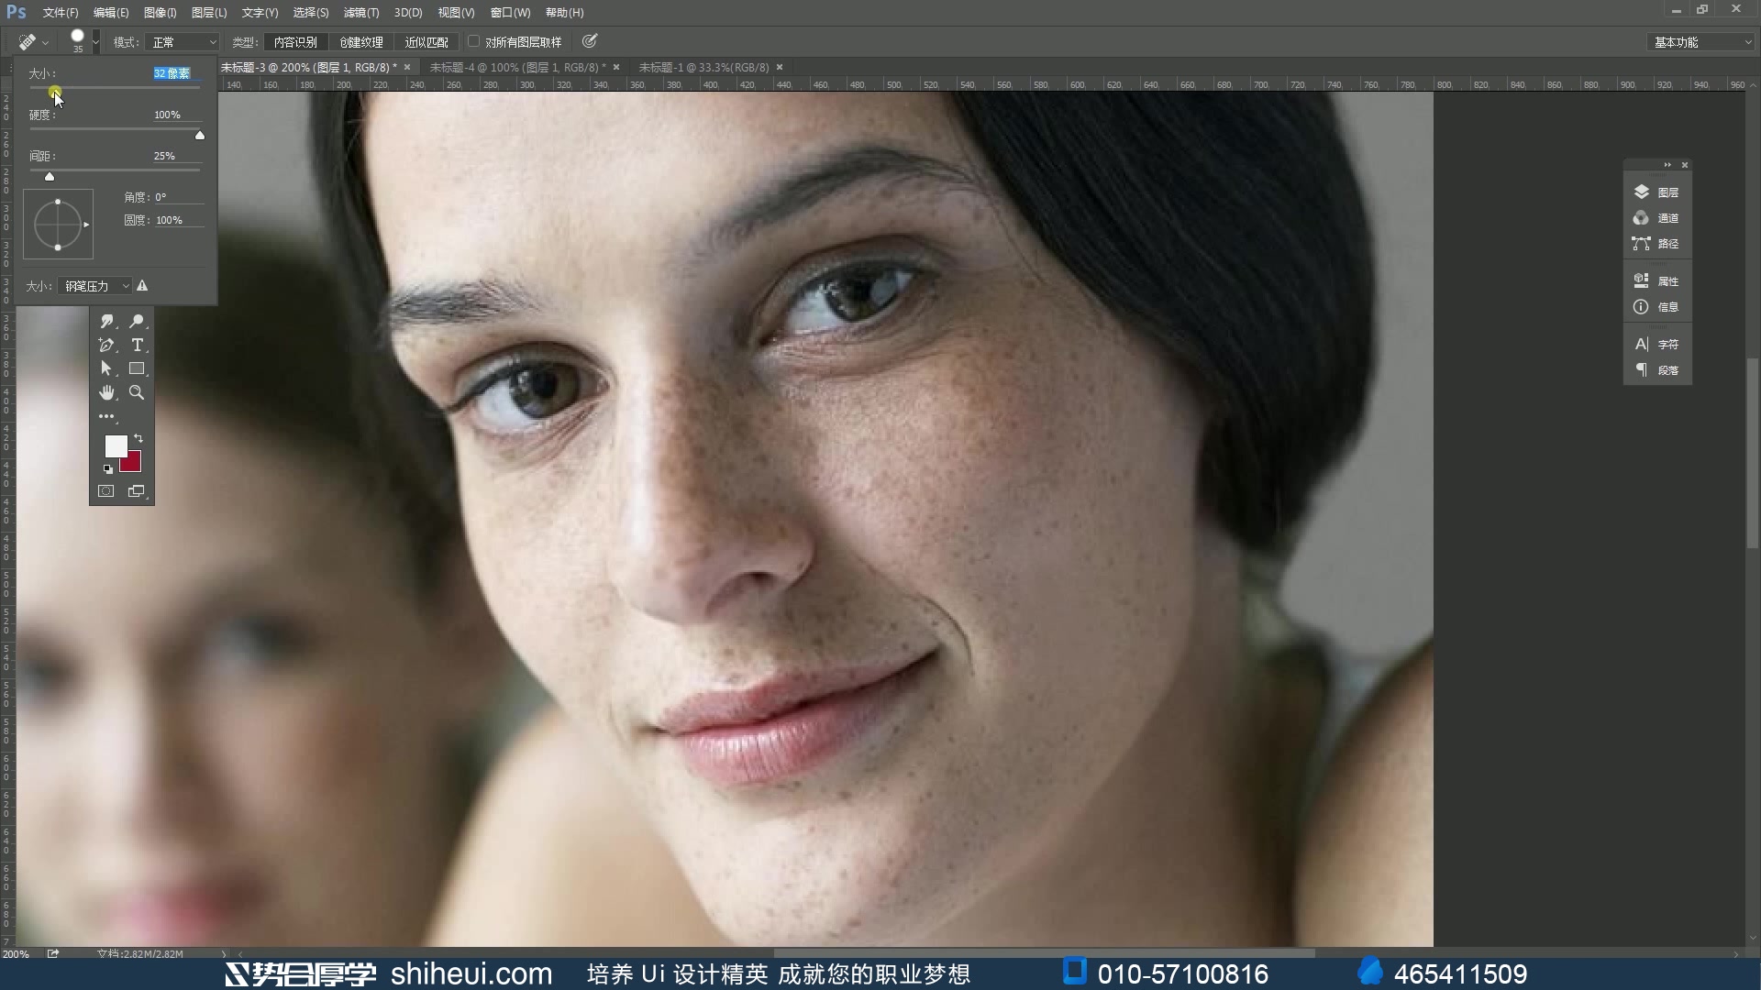
Task: Open the View (视图) menu
Action: tap(456, 13)
